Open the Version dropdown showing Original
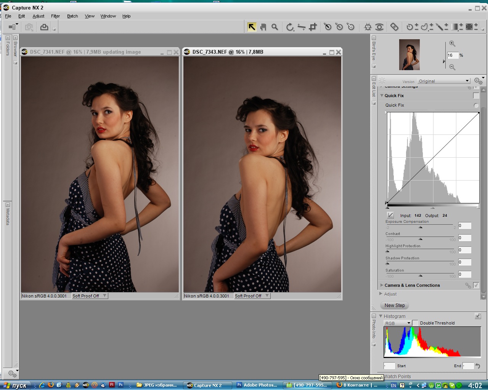The image size is (488, 390). tap(444, 81)
